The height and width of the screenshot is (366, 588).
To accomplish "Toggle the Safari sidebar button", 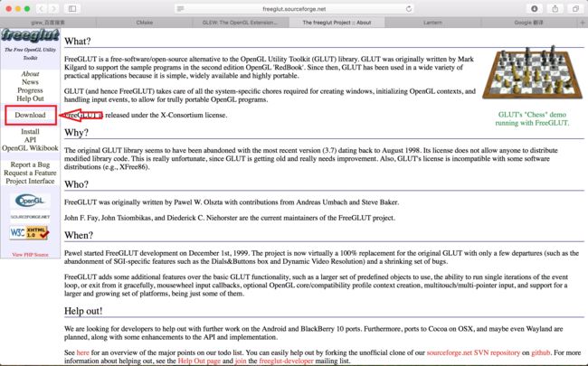I will 72,9.
